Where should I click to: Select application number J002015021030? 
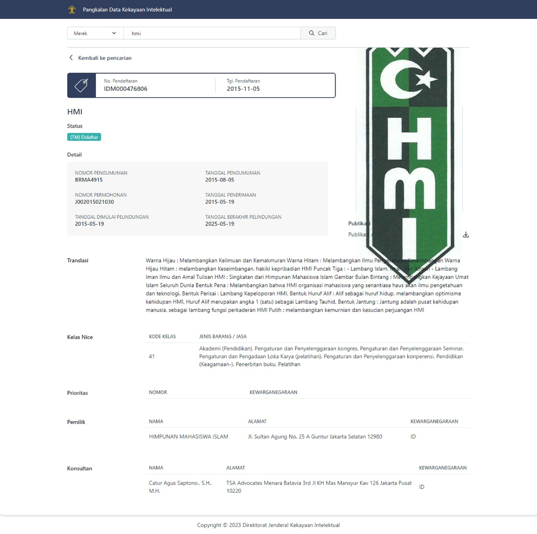point(94,202)
